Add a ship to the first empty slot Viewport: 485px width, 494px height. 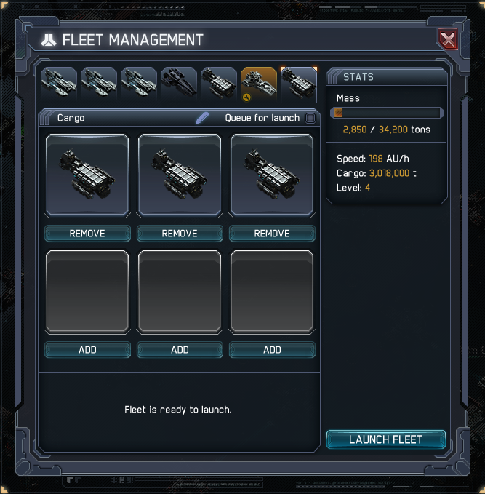[x=87, y=350]
